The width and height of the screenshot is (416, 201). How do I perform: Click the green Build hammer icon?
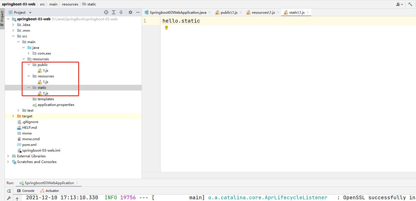pyautogui.click(x=410, y=4)
